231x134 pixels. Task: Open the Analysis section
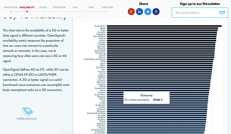108,7
